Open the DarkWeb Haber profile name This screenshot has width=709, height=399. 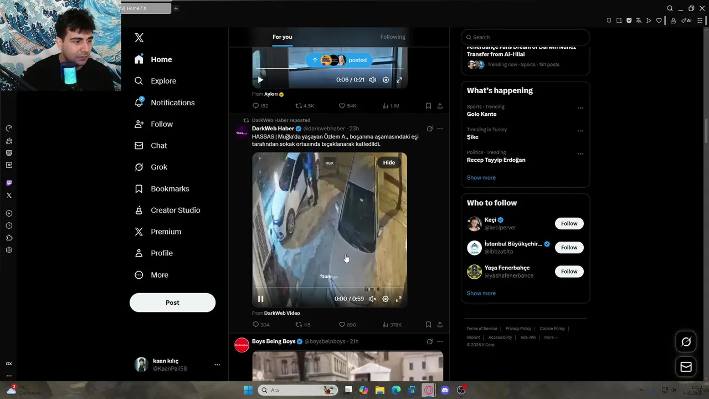(x=273, y=129)
